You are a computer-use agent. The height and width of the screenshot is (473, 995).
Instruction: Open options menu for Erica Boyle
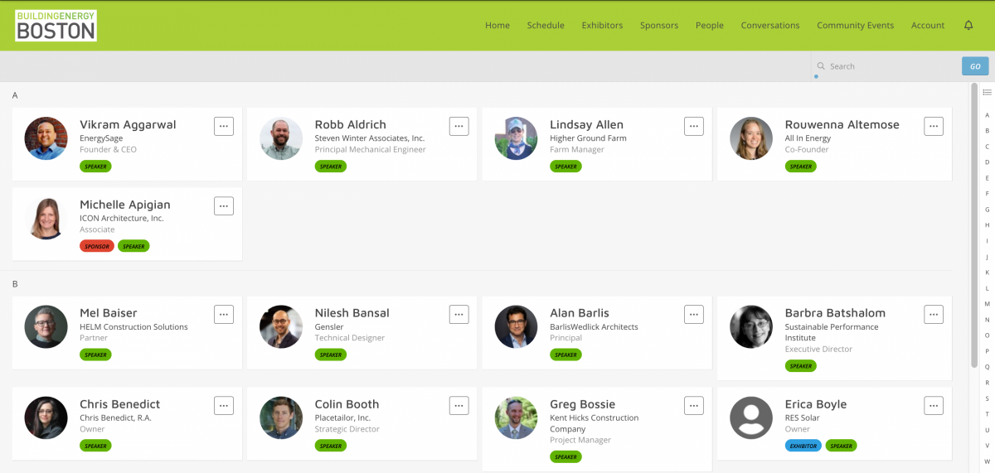(934, 405)
